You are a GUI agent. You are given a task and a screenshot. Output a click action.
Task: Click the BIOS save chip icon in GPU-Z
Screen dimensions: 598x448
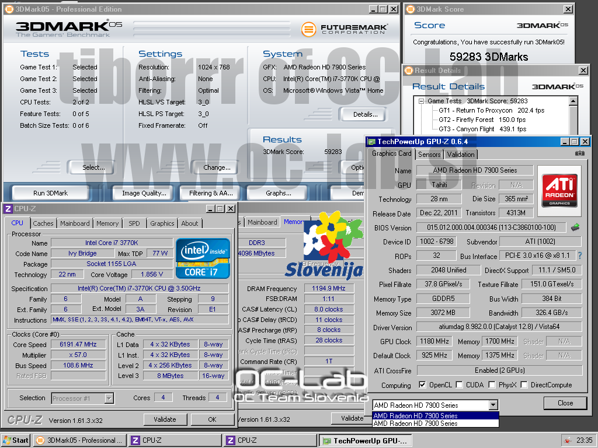pyautogui.click(x=575, y=228)
